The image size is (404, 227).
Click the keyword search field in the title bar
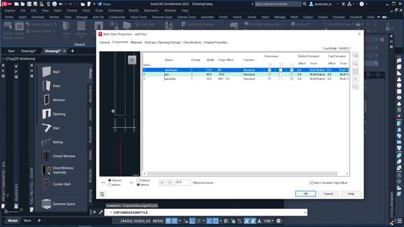click(278, 4)
